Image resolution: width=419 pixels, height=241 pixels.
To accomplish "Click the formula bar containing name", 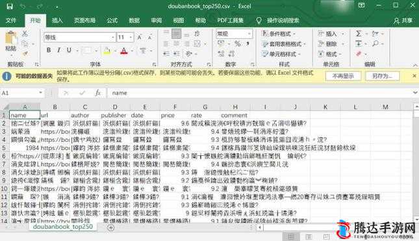I will click(259, 93).
